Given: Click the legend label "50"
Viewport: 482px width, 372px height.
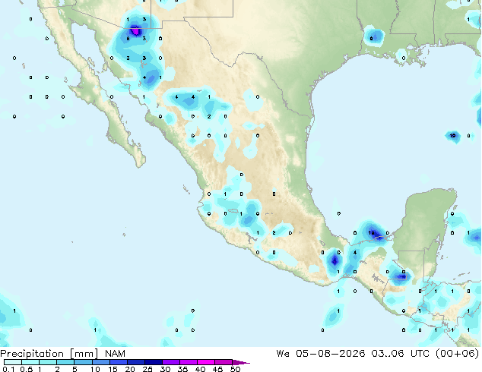Looking at the screenshot, I should [236, 369].
